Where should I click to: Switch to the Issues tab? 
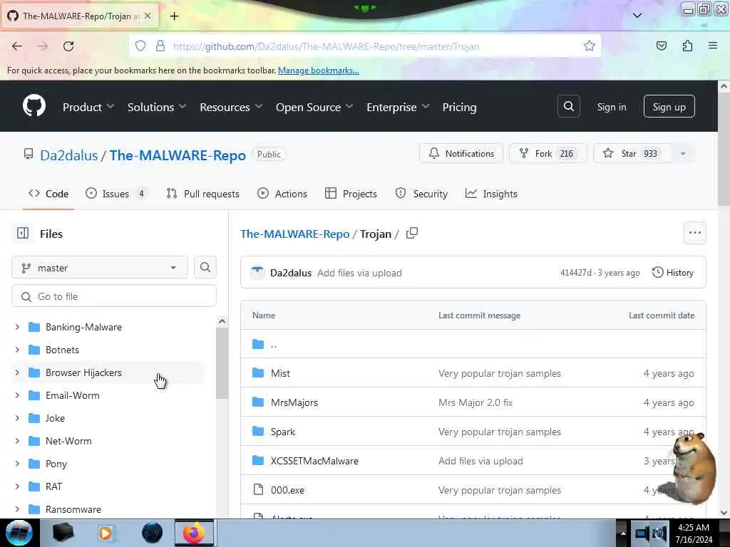(116, 194)
